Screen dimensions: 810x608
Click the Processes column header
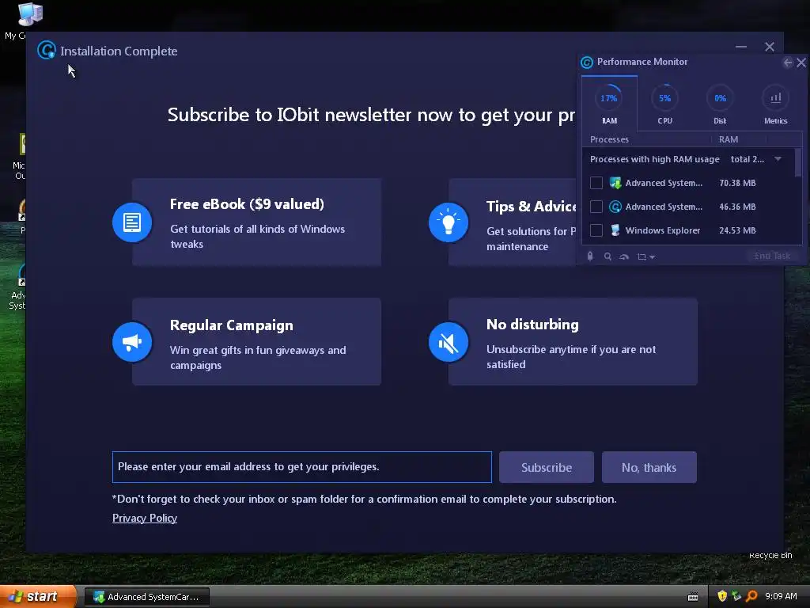tap(610, 139)
